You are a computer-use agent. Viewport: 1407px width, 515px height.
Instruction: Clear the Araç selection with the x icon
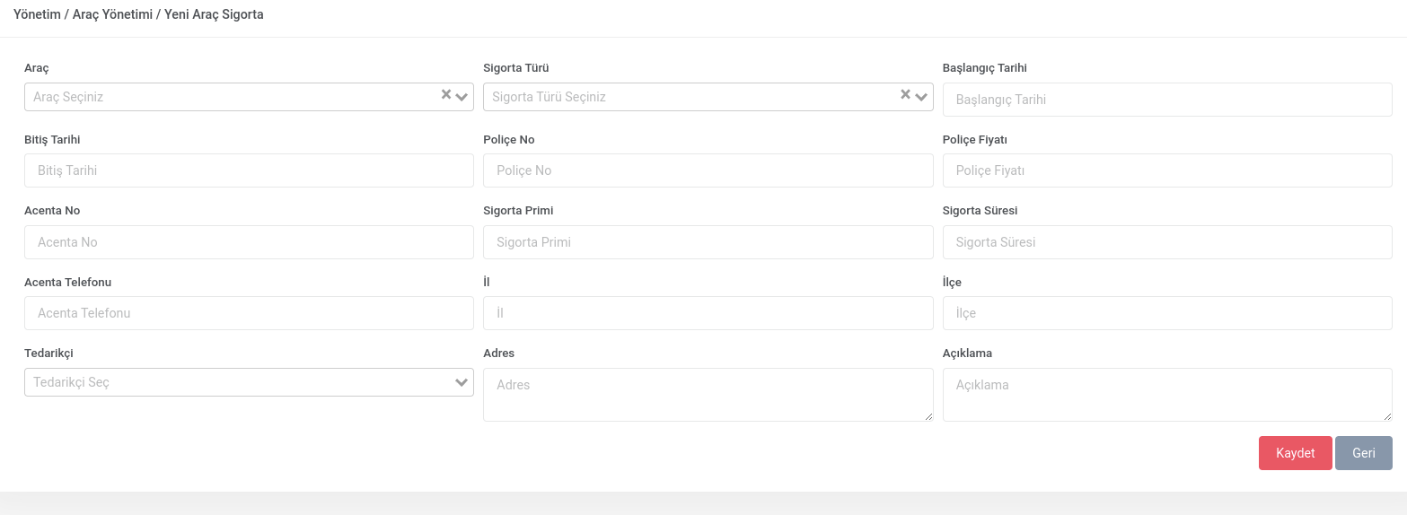[446, 95]
